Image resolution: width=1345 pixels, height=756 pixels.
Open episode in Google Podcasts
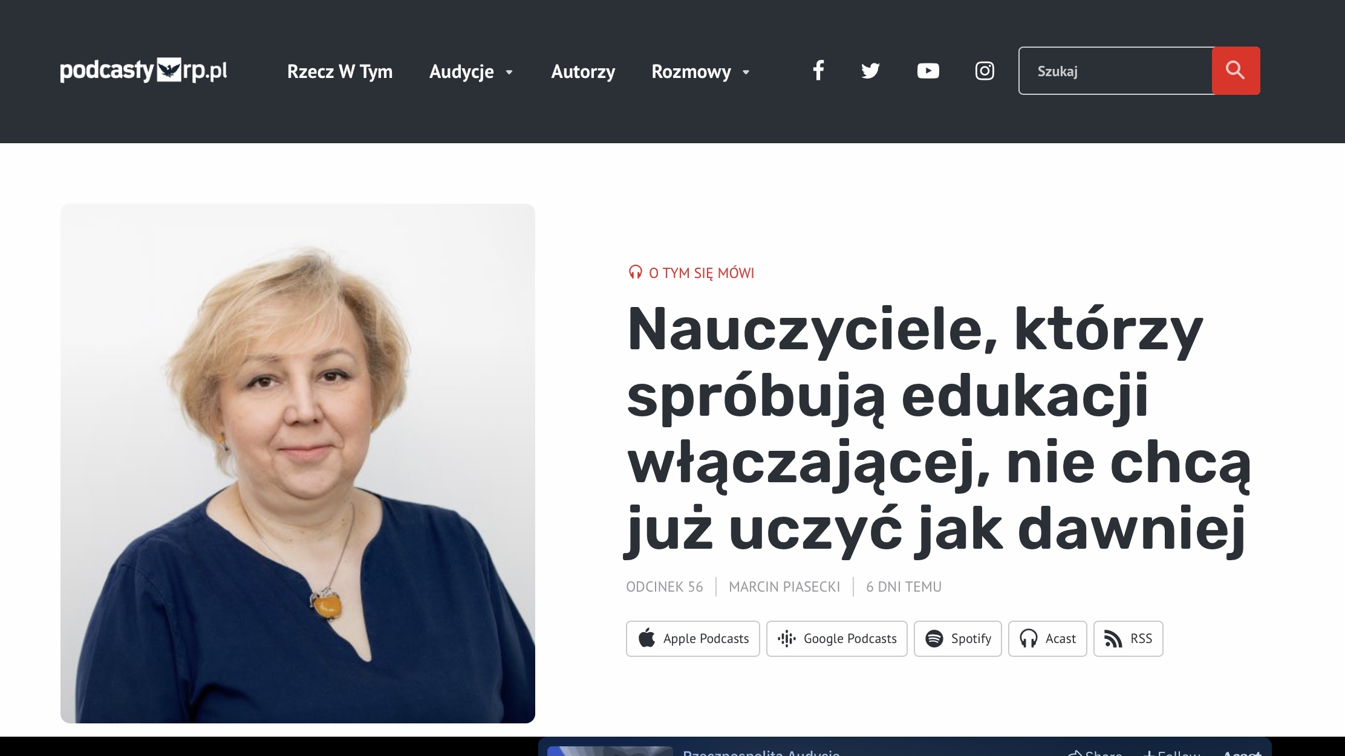pyautogui.click(x=836, y=639)
